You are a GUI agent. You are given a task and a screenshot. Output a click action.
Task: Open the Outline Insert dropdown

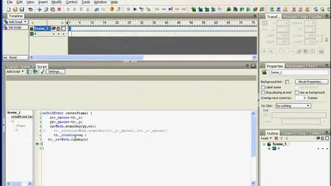click(x=267, y=138)
